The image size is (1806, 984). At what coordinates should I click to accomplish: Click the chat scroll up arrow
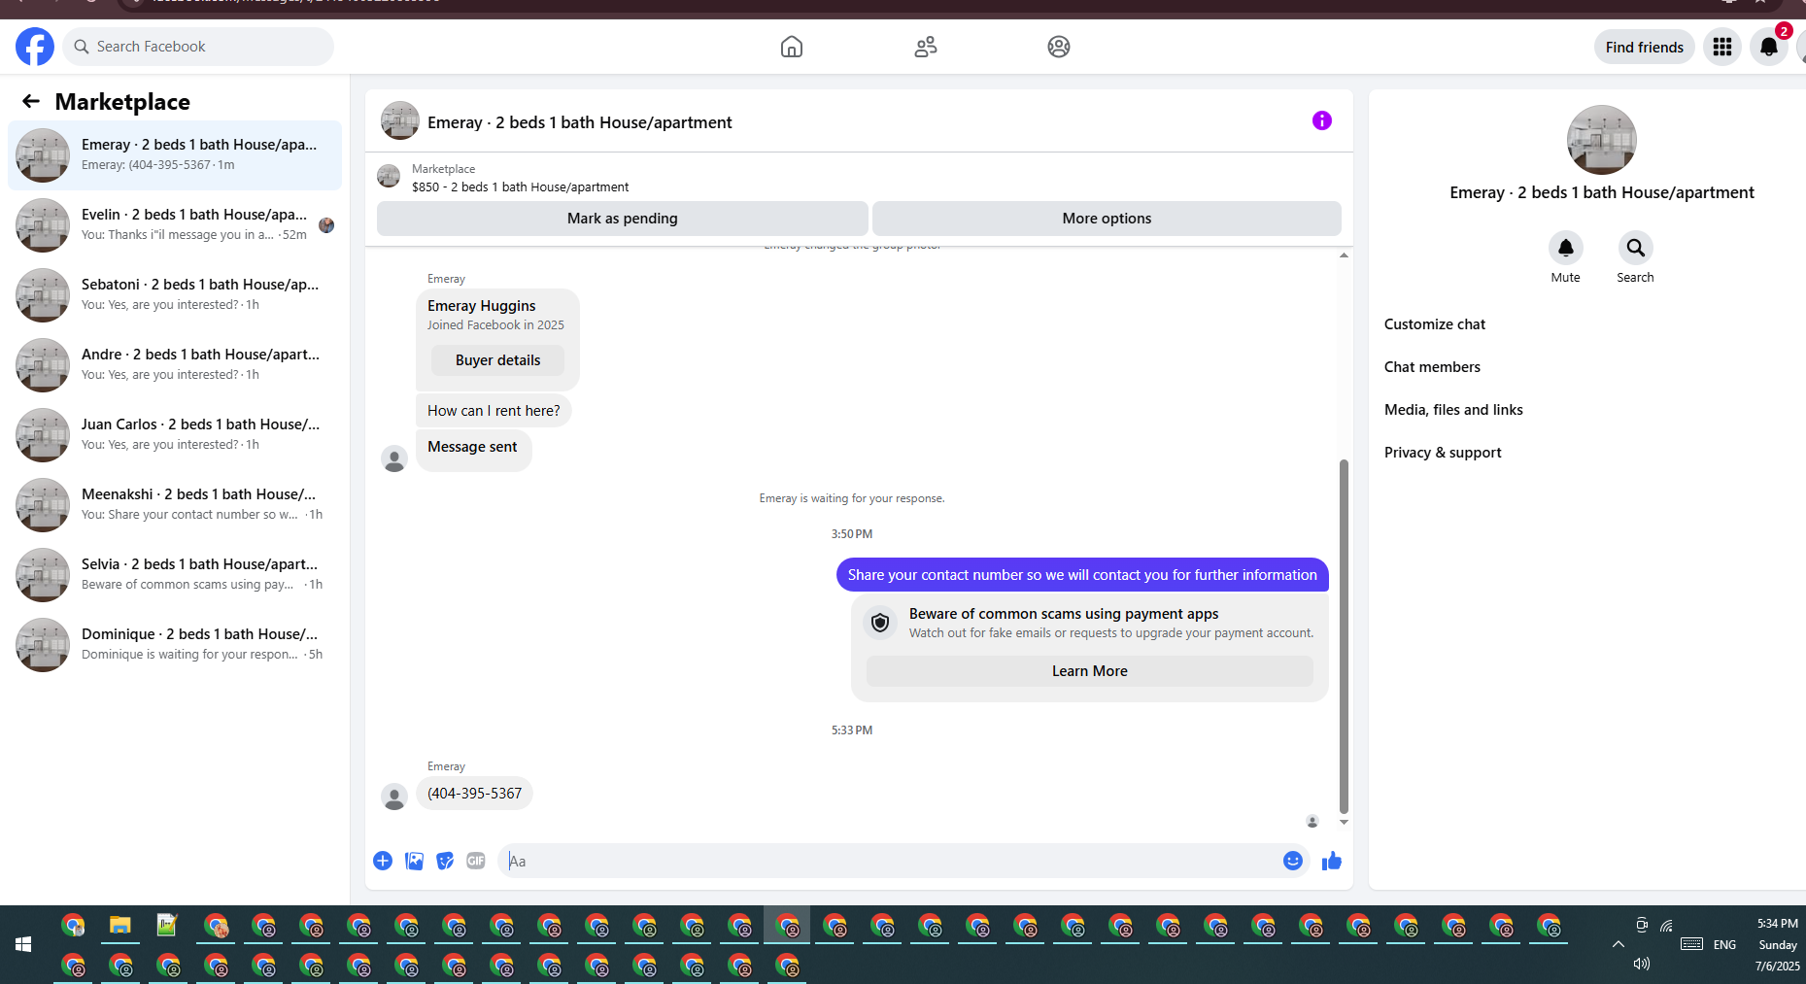coord(1345,254)
